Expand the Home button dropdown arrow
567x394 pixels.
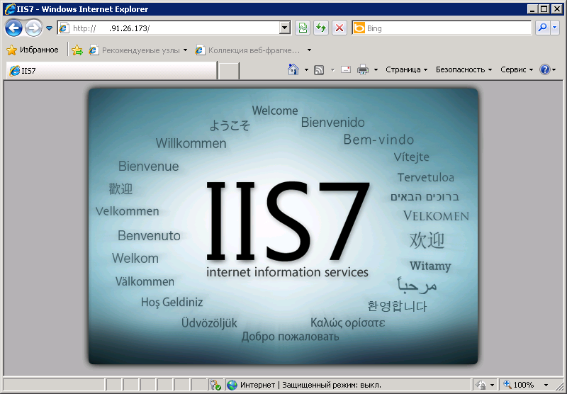tap(306, 69)
